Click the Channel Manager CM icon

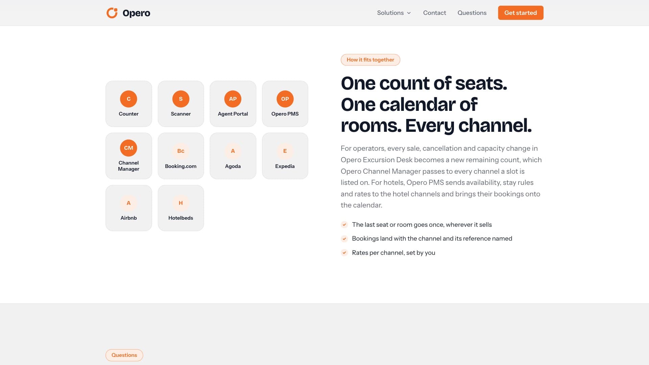point(128,148)
